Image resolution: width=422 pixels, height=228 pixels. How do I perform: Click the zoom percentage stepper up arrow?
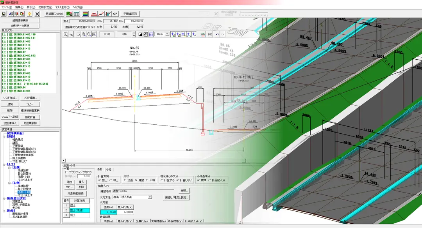pyautogui.click(x=134, y=33)
